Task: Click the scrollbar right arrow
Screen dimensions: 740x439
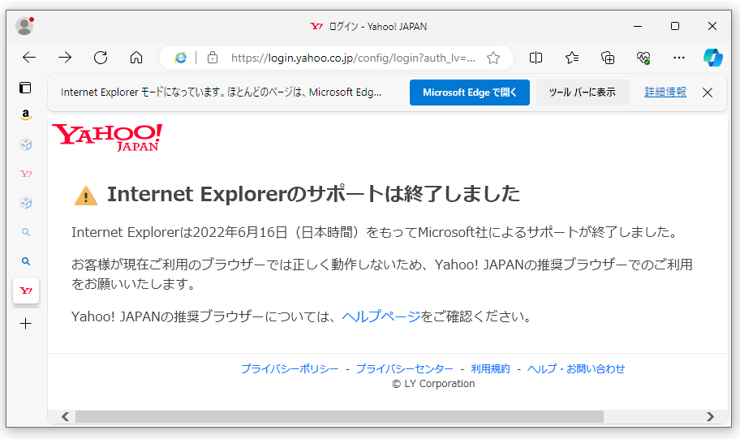Action: click(x=710, y=416)
